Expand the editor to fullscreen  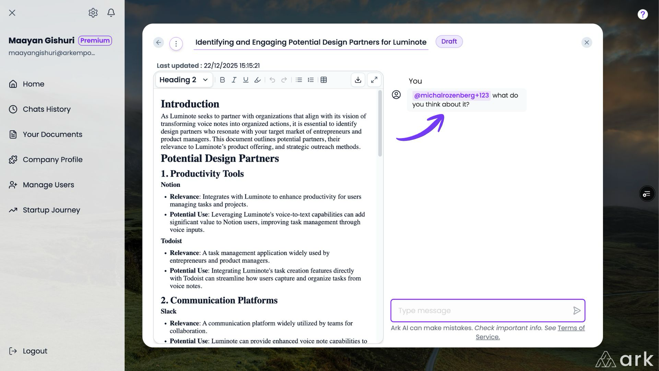[x=374, y=80]
